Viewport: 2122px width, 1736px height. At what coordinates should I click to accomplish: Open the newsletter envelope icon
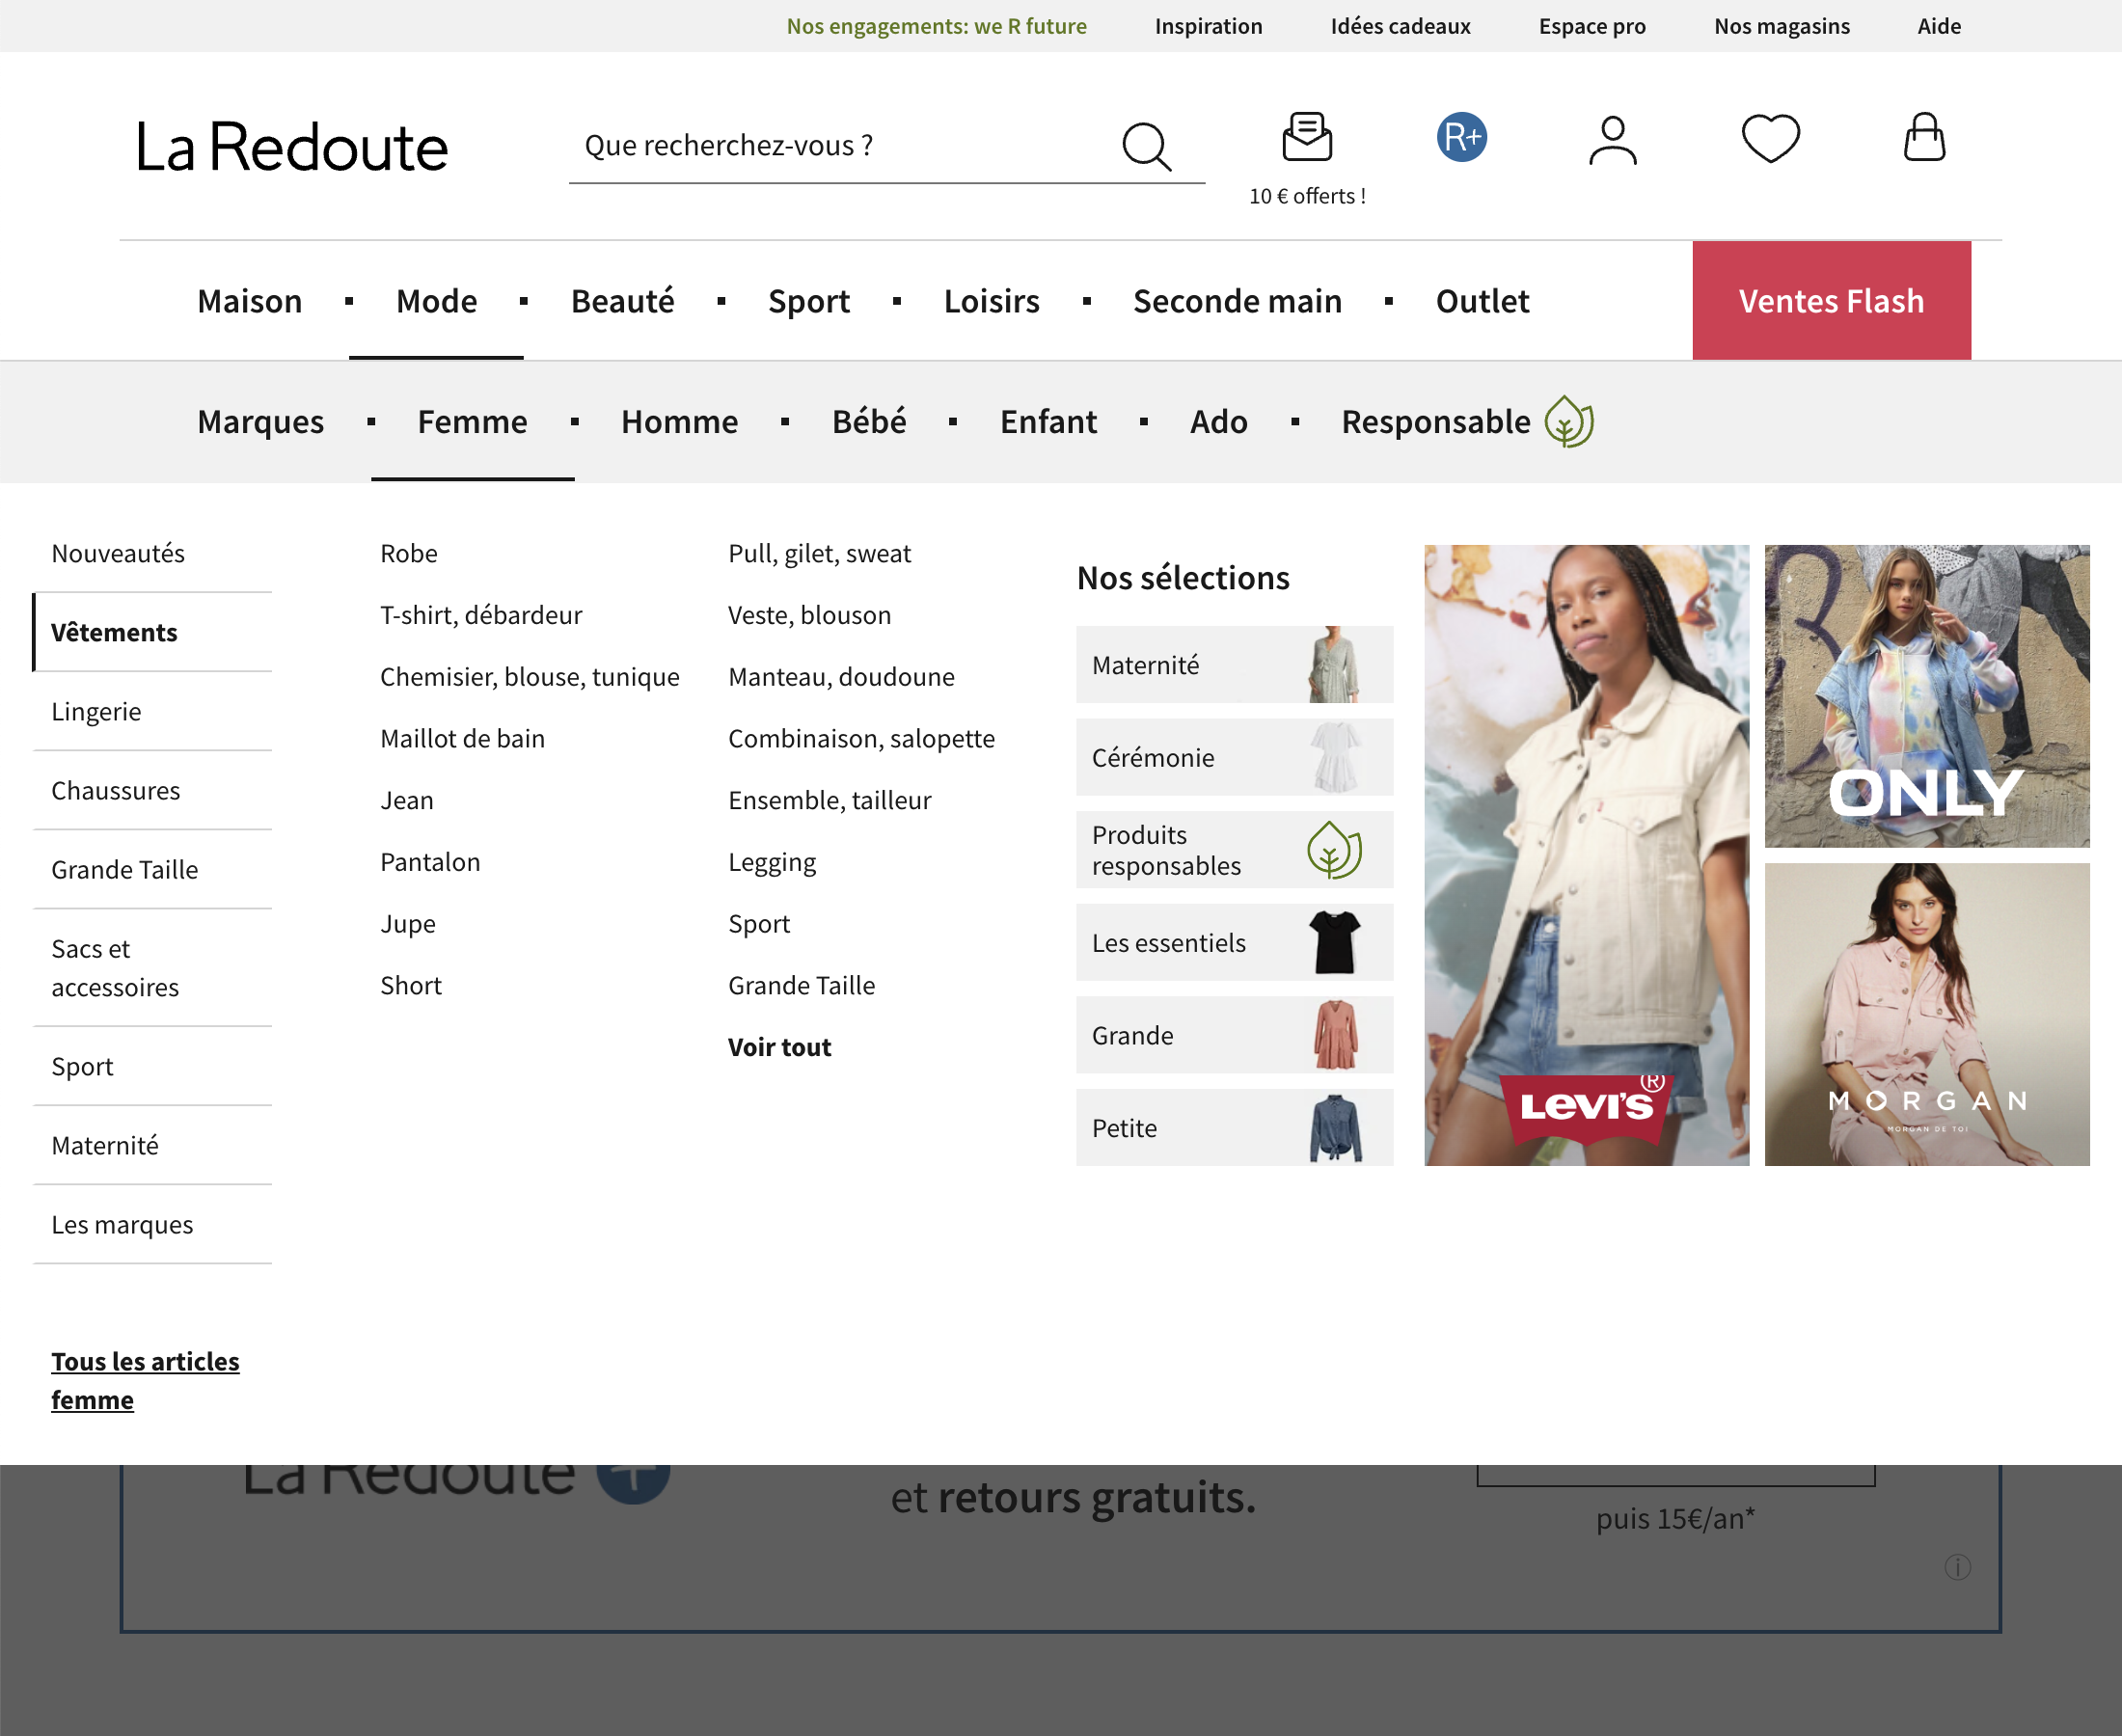(x=1307, y=137)
